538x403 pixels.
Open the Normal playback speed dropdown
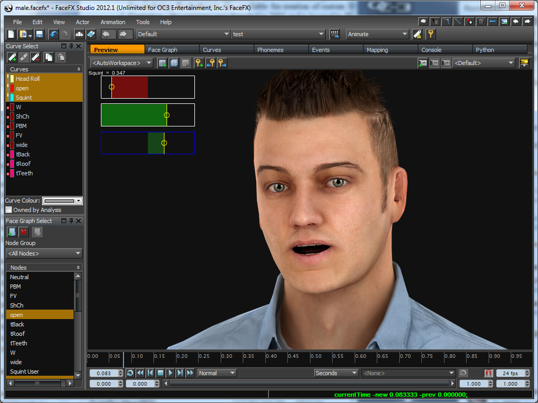click(217, 373)
